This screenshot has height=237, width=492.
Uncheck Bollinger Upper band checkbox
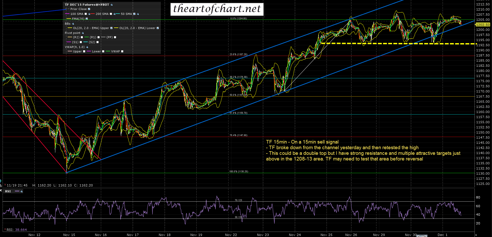point(111,28)
